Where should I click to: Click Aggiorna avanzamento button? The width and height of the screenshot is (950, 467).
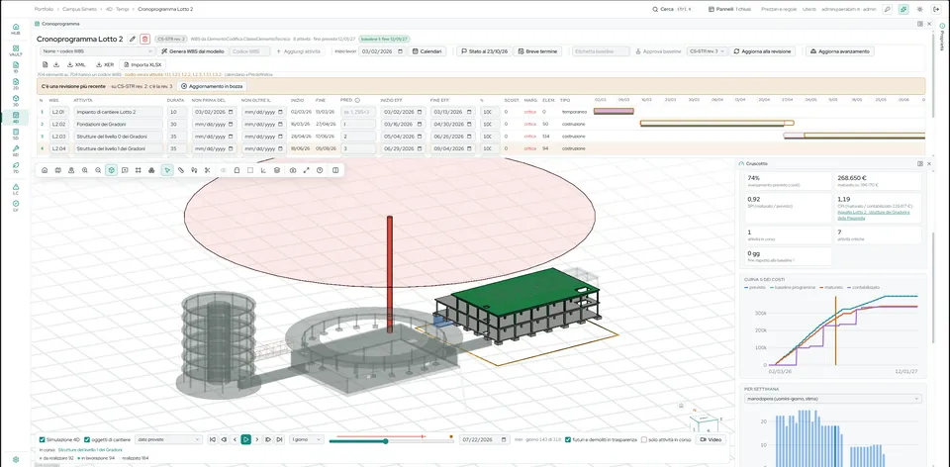pyautogui.click(x=840, y=51)
